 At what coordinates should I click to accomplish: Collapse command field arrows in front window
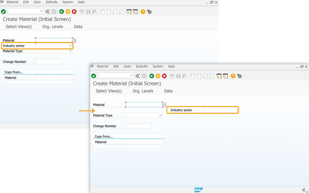pyautogui.click(x=138, y=76)
